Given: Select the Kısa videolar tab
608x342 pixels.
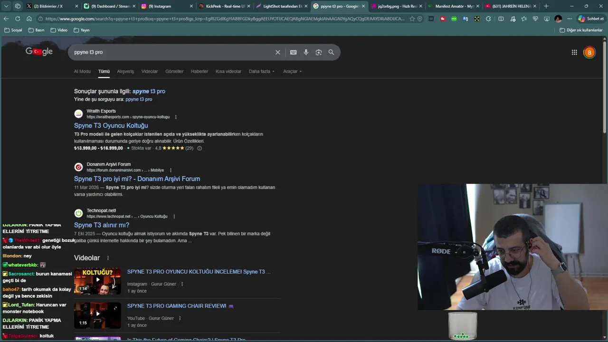Looking at the screenshot, I should 228,71.
